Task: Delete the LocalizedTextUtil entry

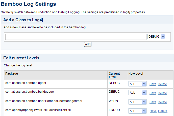Action: tap(163, 111)
